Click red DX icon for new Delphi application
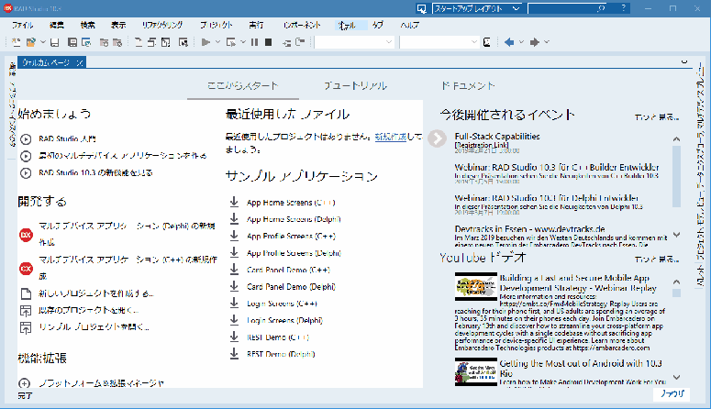 point(26,235)
